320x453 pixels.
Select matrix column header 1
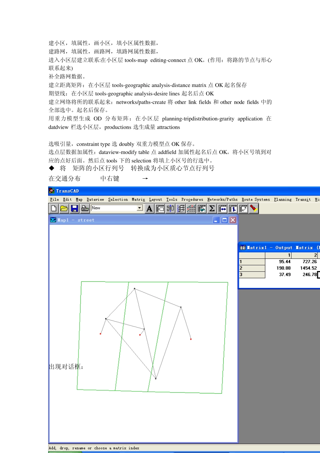click(278, 255)
